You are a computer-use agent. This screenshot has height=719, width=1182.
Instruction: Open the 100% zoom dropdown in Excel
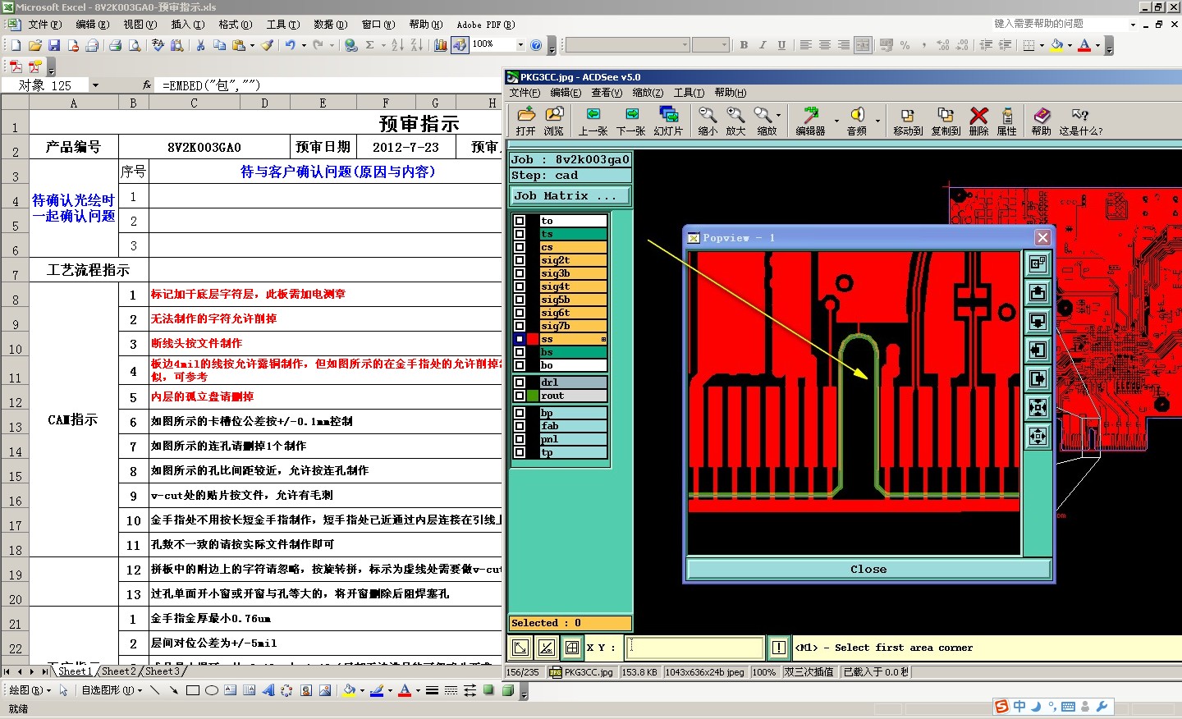520,45
